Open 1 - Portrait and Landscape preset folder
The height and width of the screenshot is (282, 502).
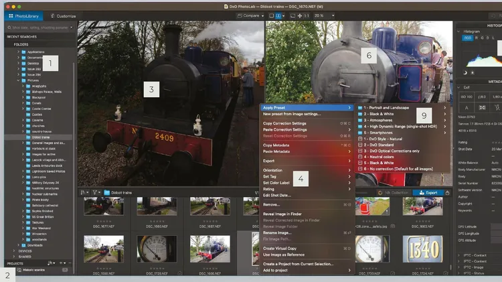click(x=402, y=108)
